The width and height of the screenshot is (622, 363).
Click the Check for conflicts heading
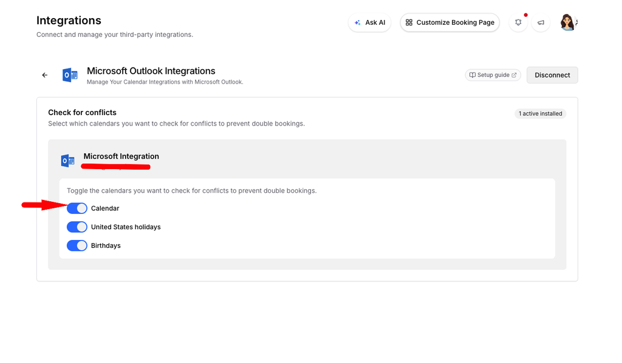pos(82,113)
